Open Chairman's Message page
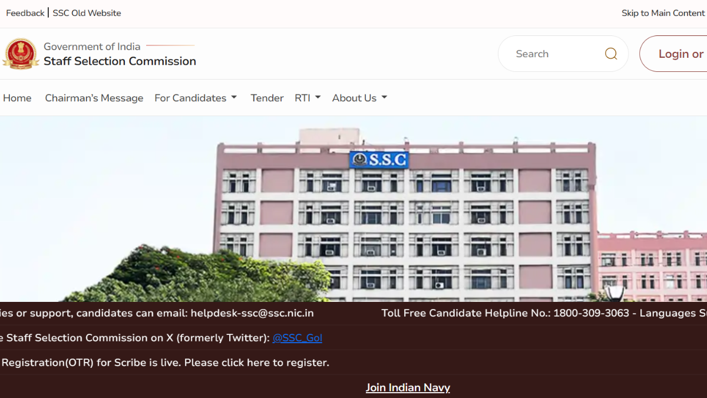This screenshot has width=707, height=398. [94, 98]
